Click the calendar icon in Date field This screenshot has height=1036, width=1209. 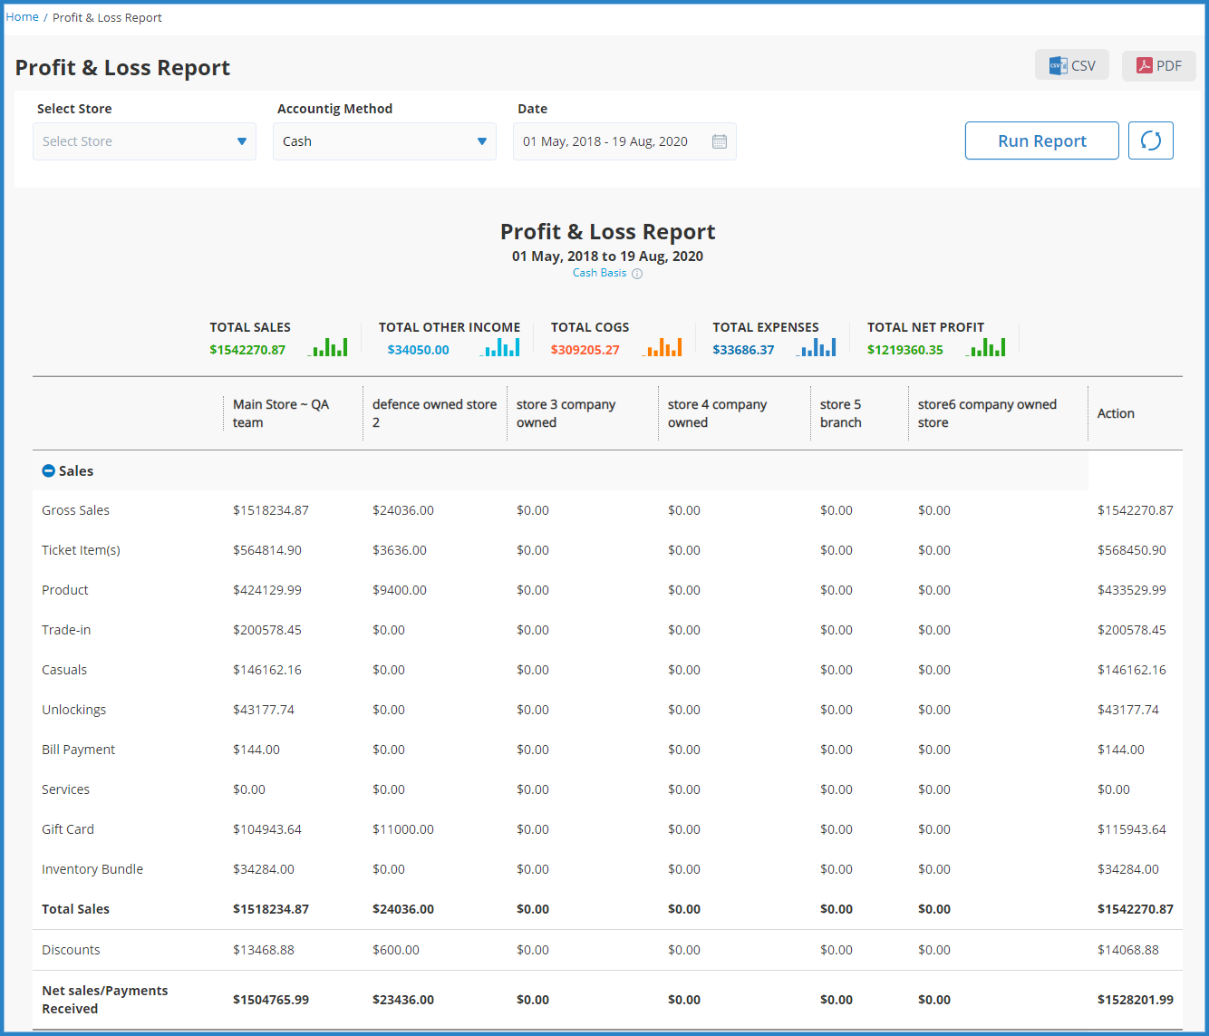720,141
